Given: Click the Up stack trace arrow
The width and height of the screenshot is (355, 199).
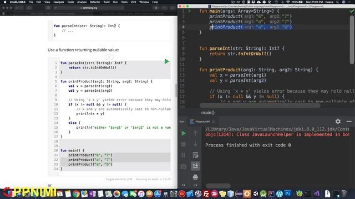Looking at the screenshot, I should (195, 133).
